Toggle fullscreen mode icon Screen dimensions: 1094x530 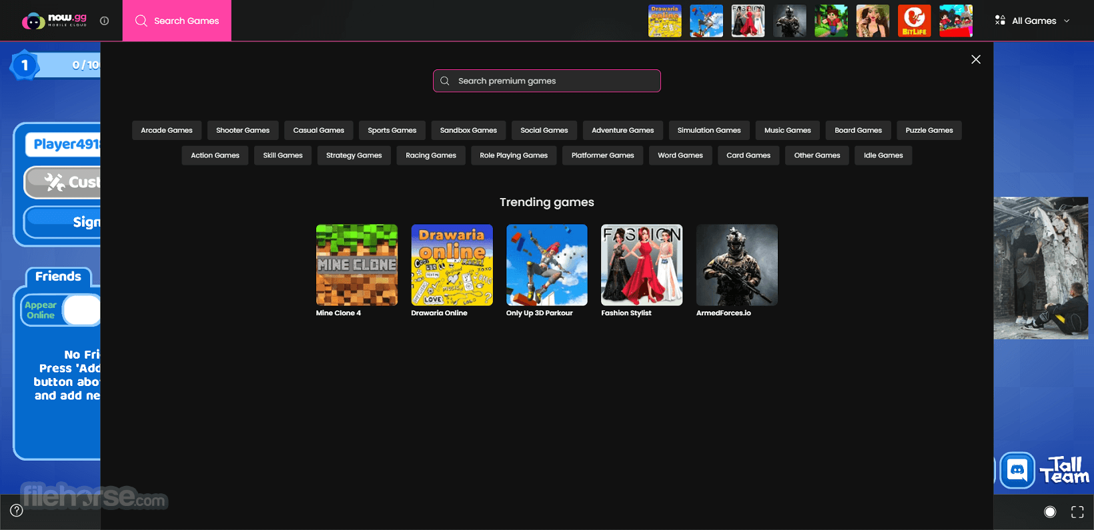click(1077, 512)
